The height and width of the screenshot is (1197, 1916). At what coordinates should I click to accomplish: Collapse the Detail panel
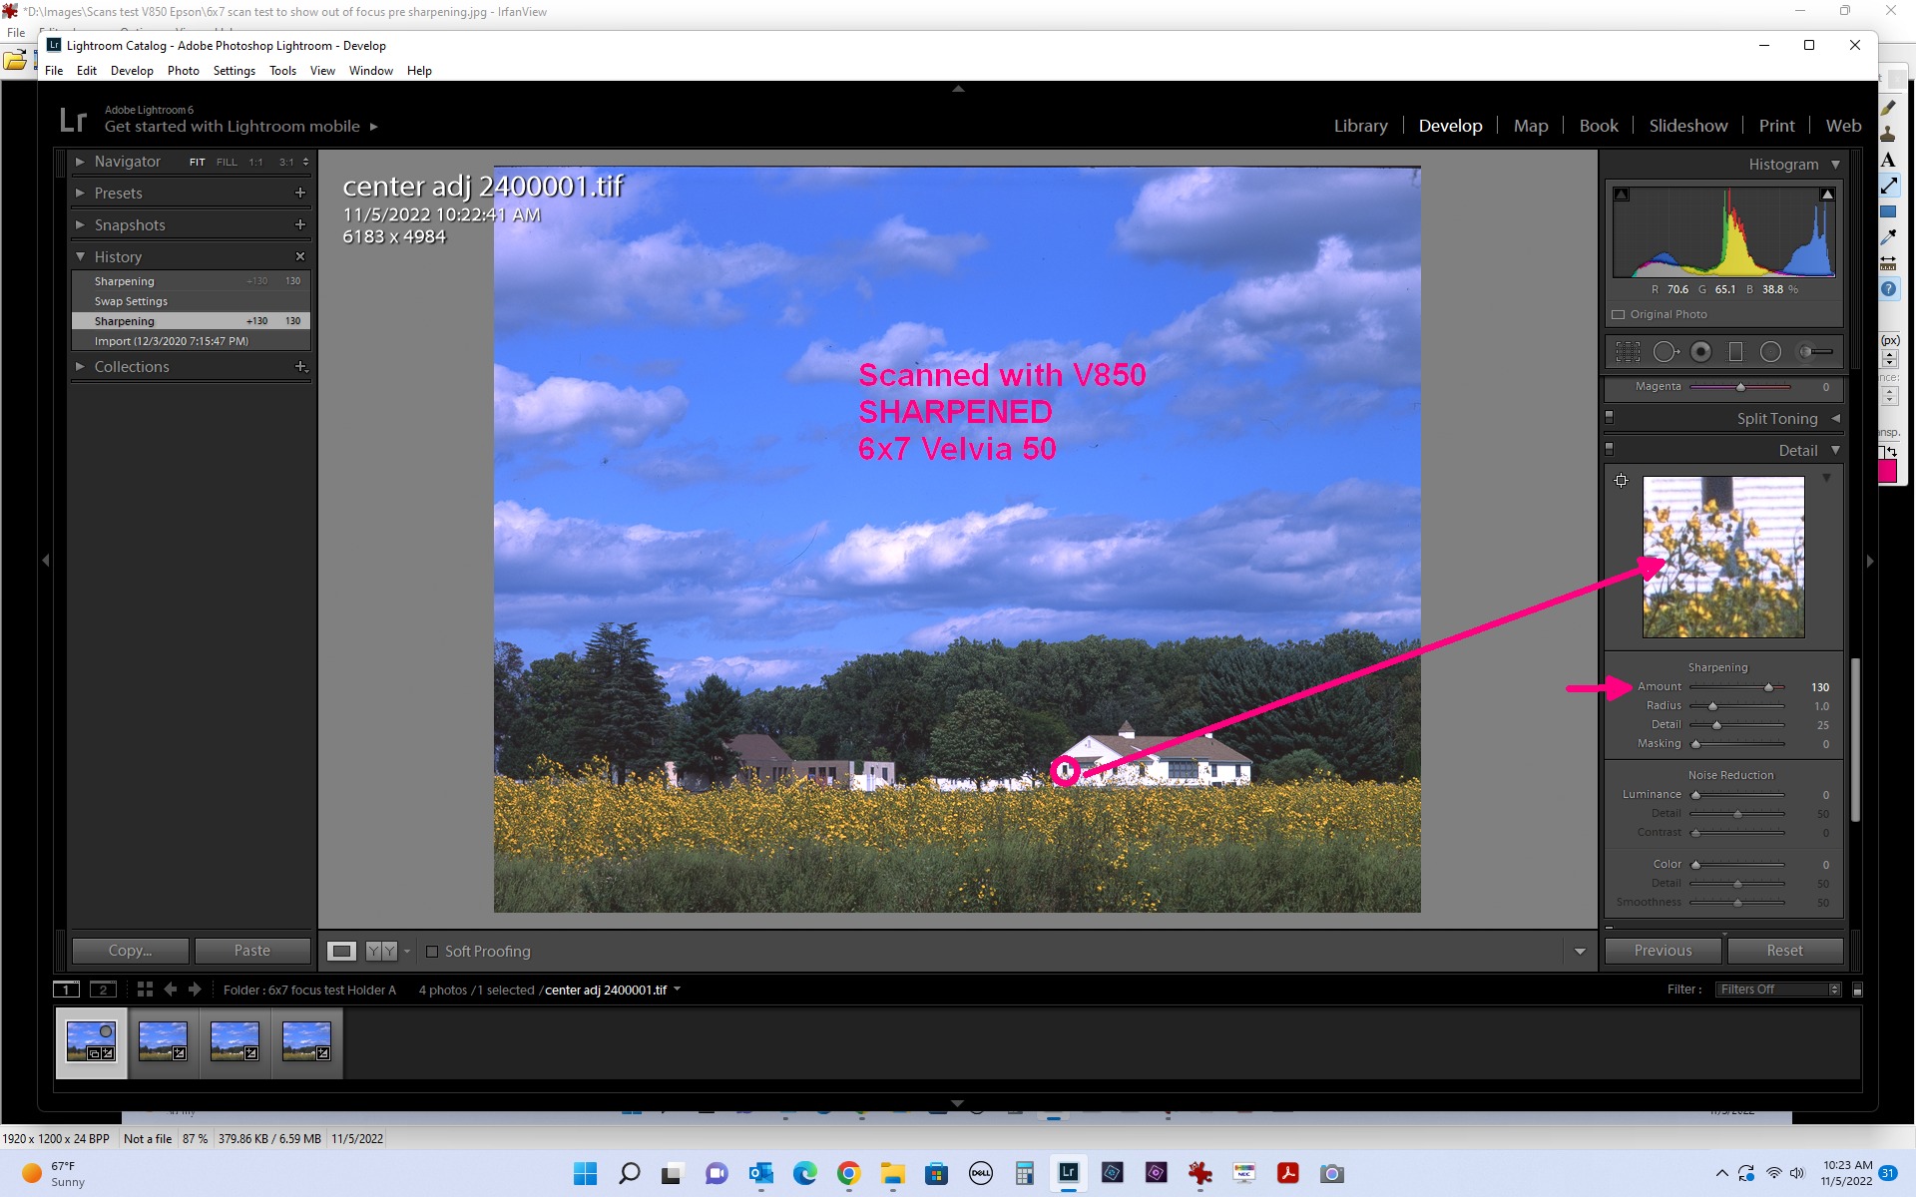[x=1834, y=451]
